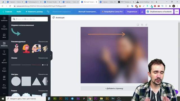Screen dimensions: 180x101
Task: Open Изменить размер resize option
Action: [x=34, y=12]
